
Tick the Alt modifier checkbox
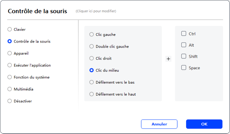184,45
